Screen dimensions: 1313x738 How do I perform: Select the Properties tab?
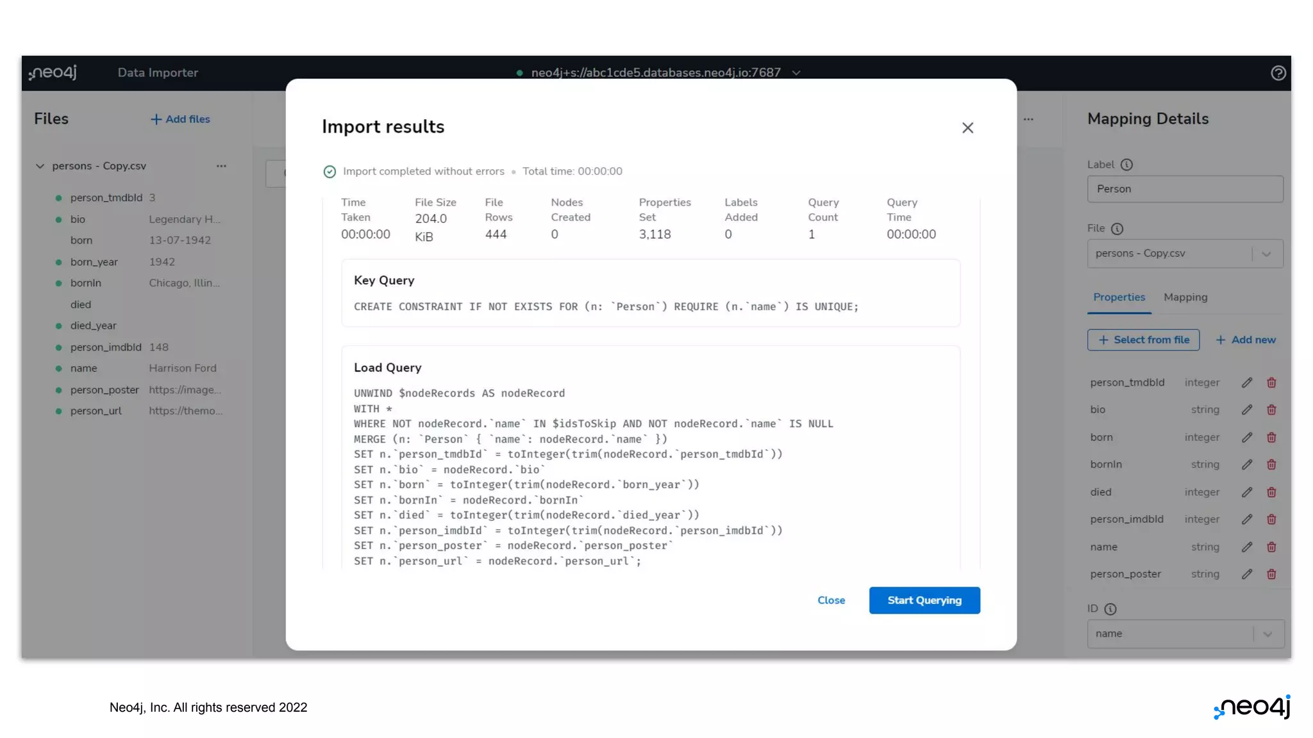pos(1119,297)
